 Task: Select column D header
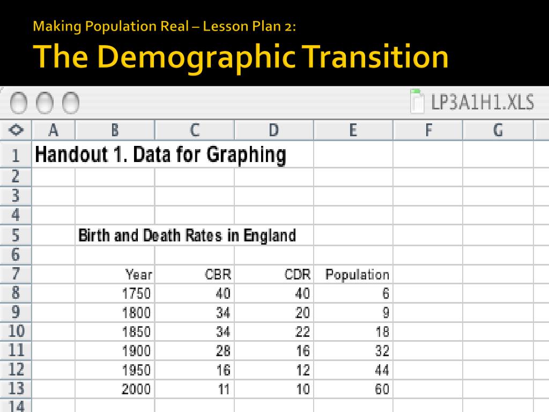pyautogui.click(x=274, y=130)
